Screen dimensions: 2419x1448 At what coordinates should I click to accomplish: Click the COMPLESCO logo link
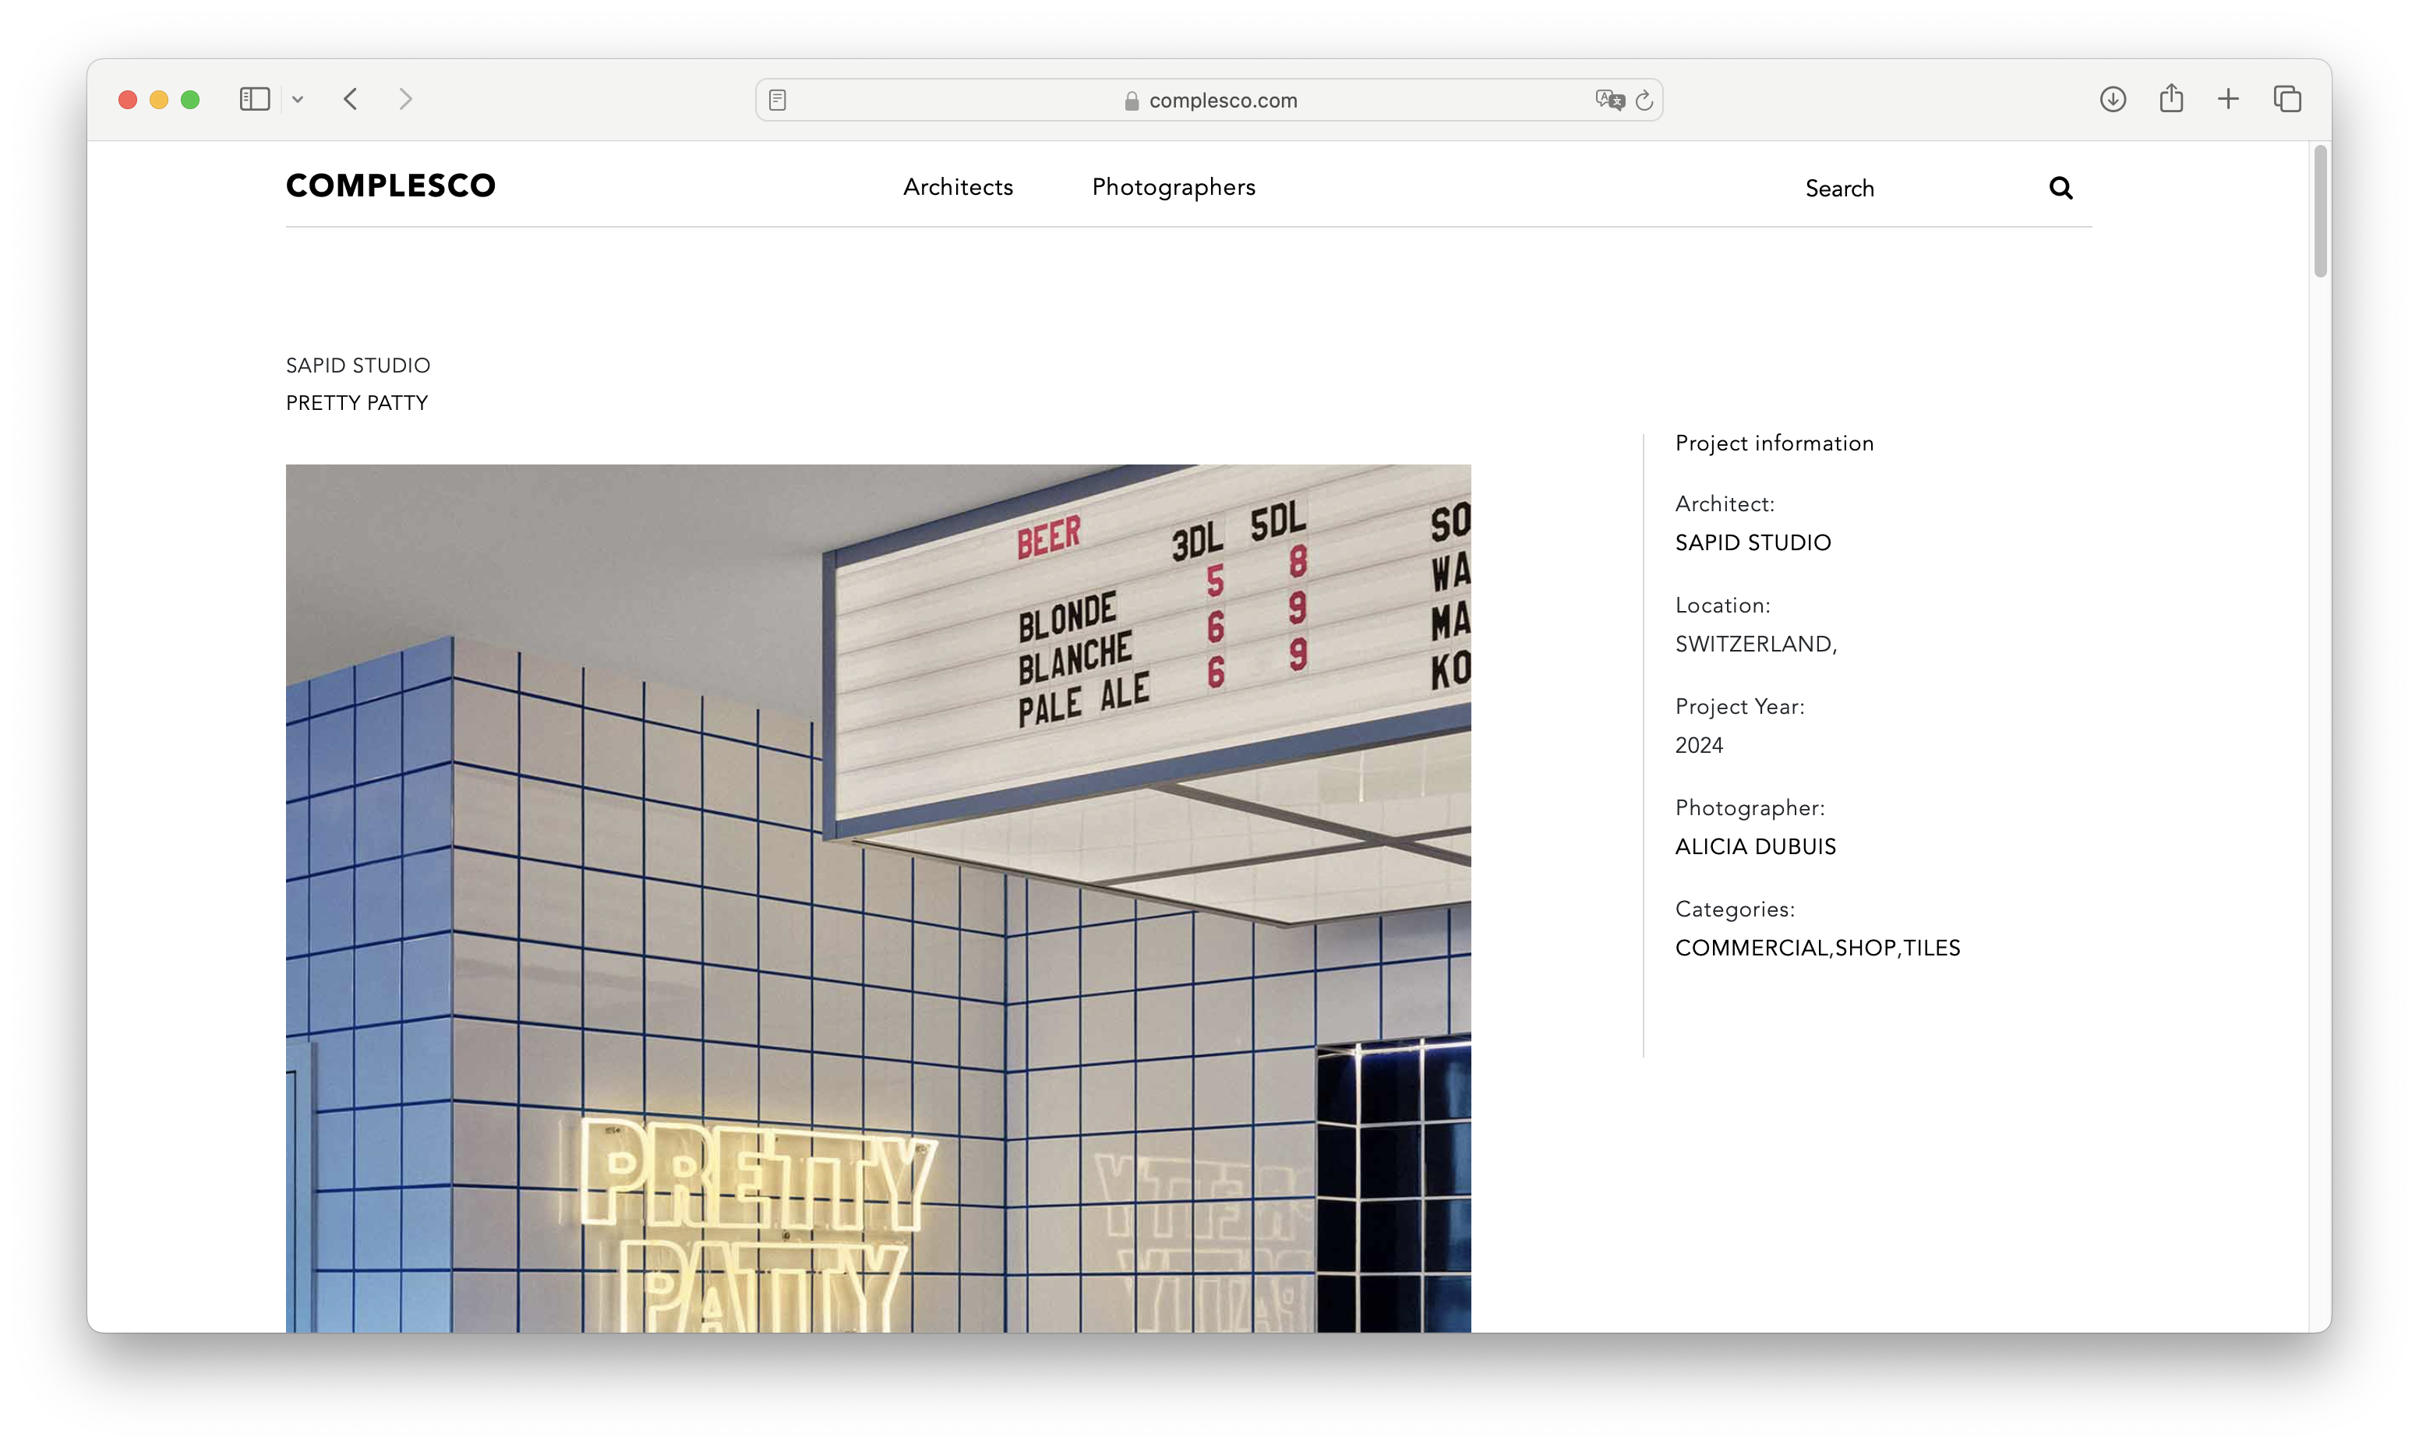(x=390, y=185)
